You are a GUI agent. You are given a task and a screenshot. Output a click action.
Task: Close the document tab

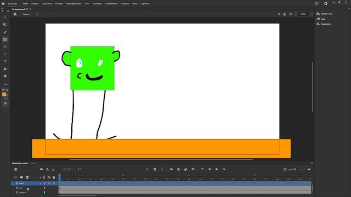pos(30,9)
